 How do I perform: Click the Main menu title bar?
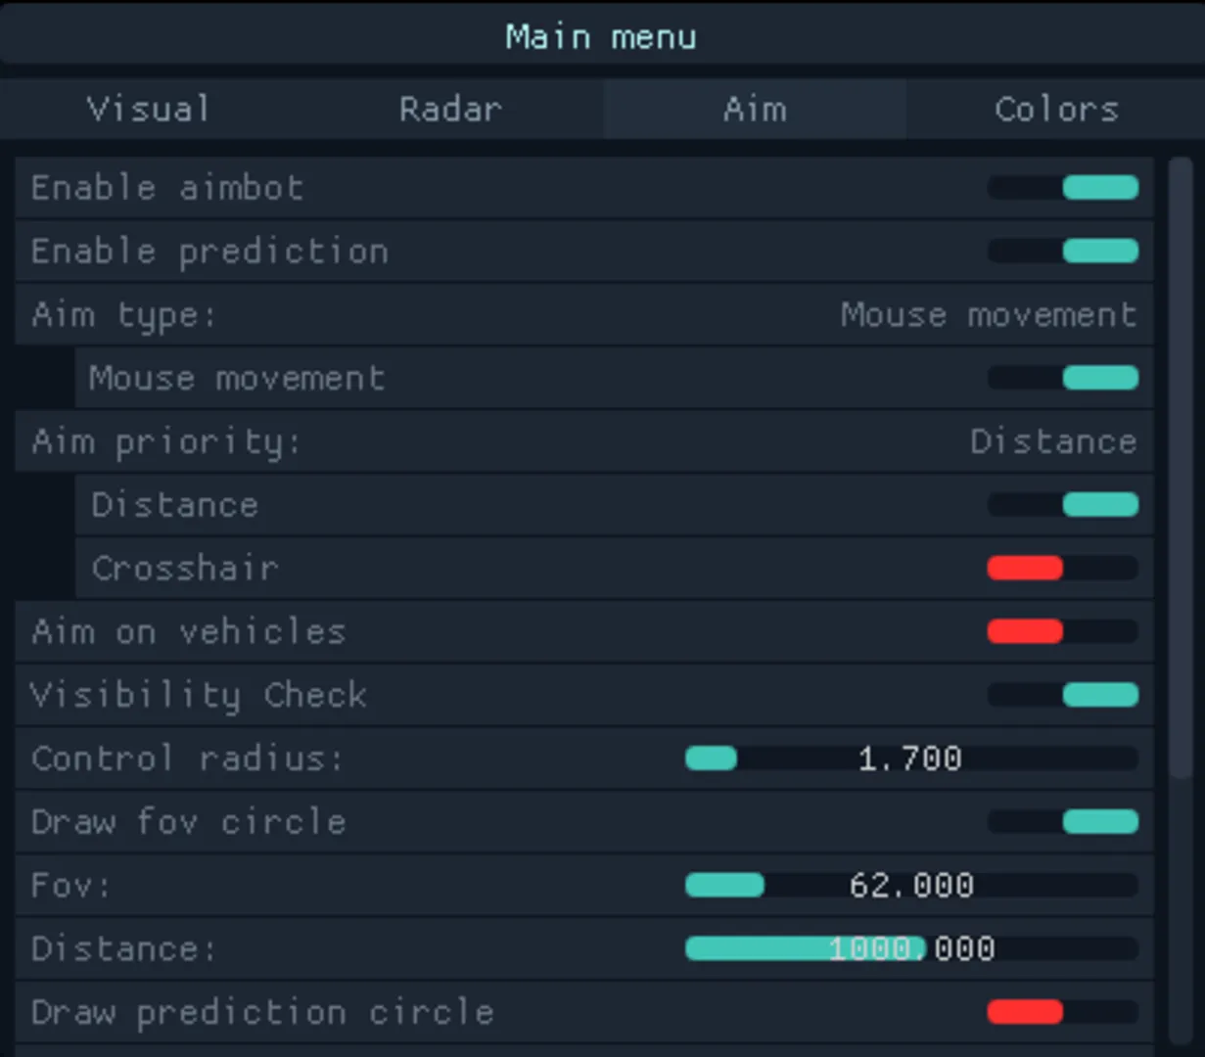(x=601, y=37)
